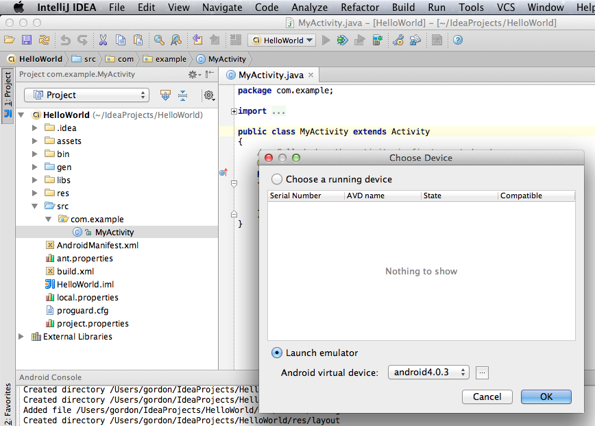Open the Refactor menu

[360, 8]
